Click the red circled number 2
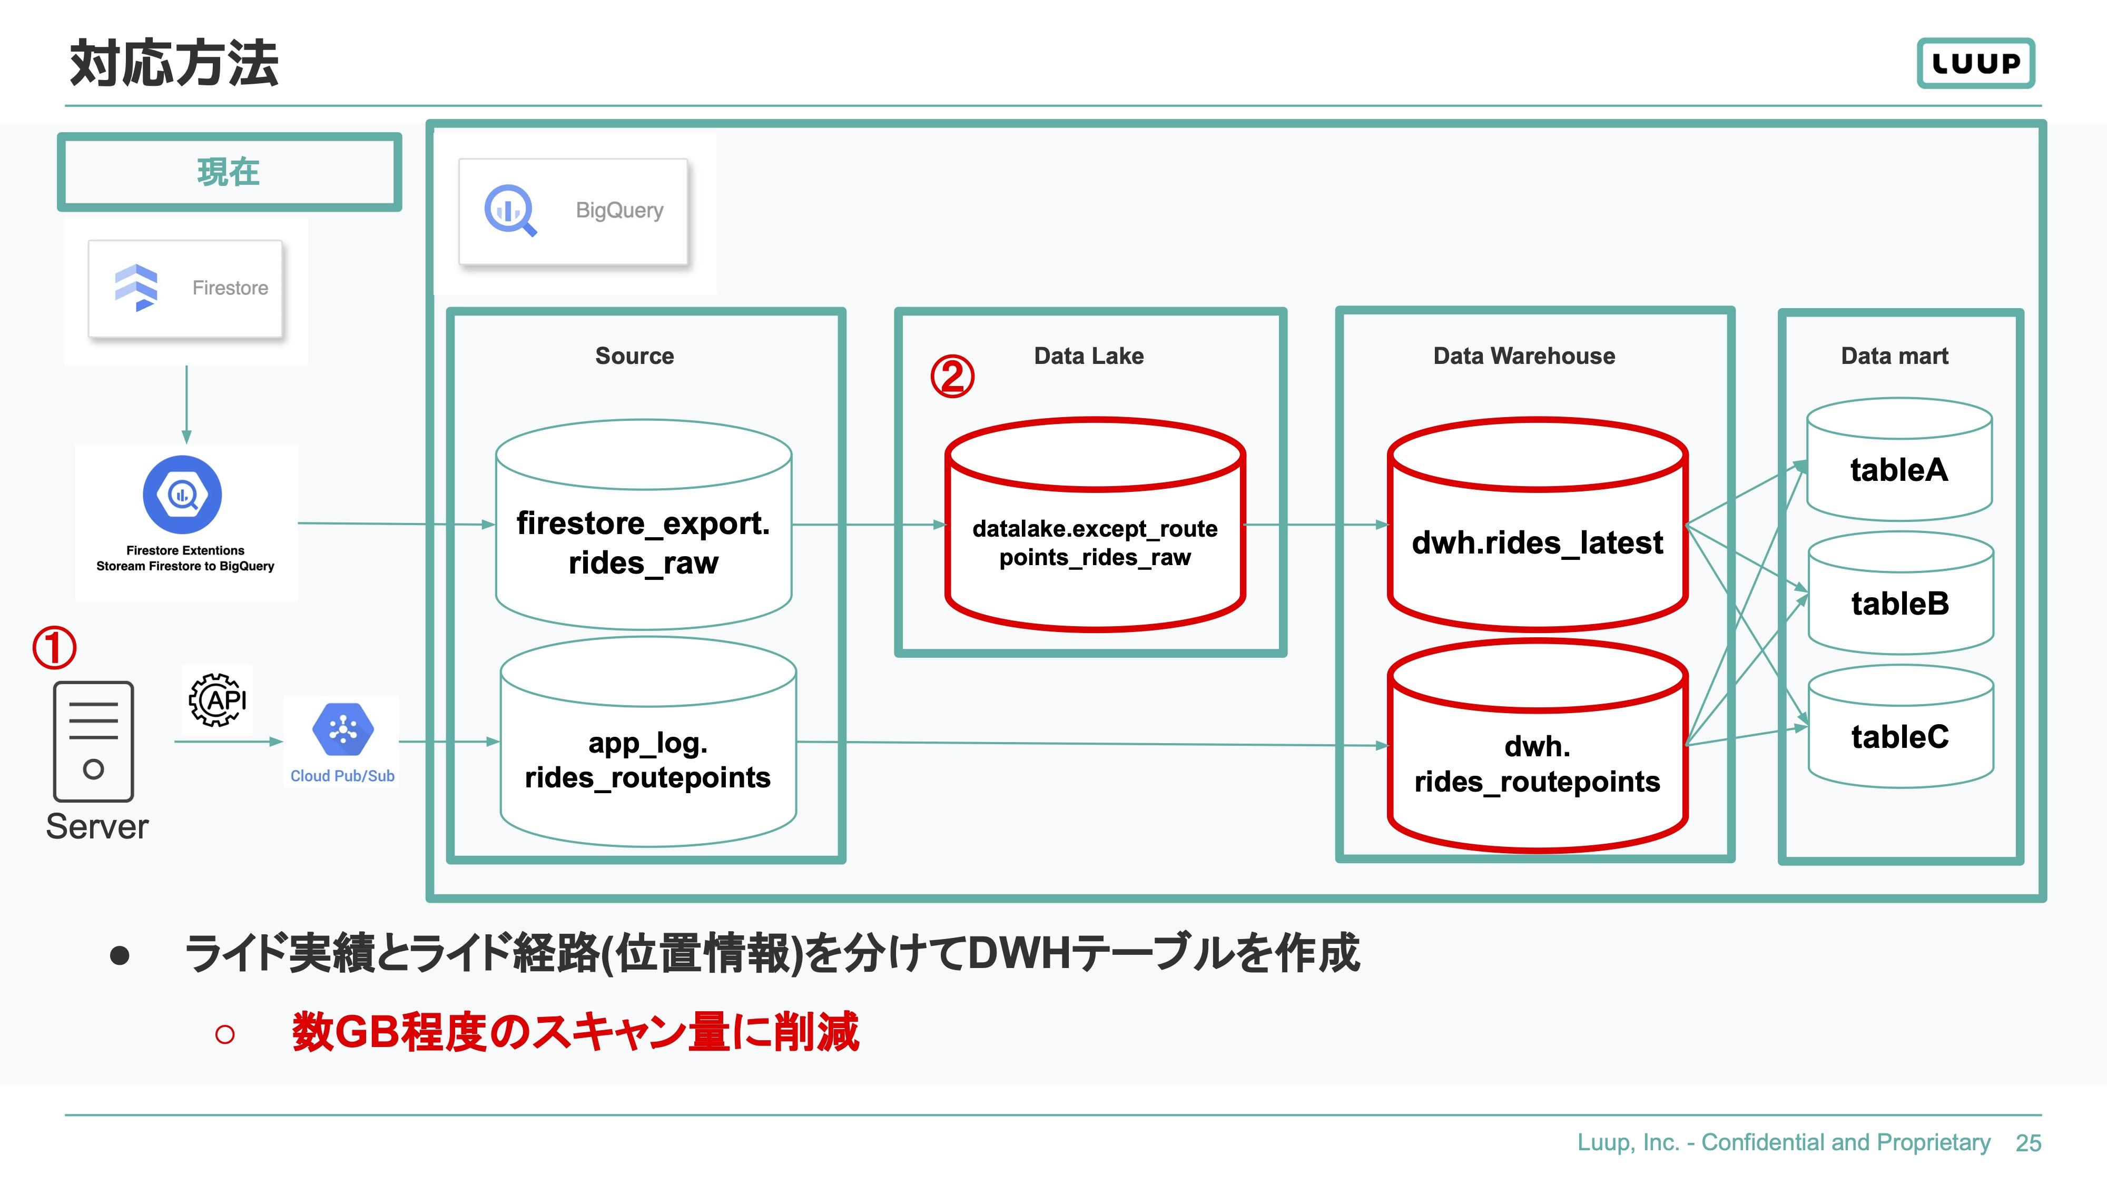Screen dimensions: 2107x1185 (952, 377)
